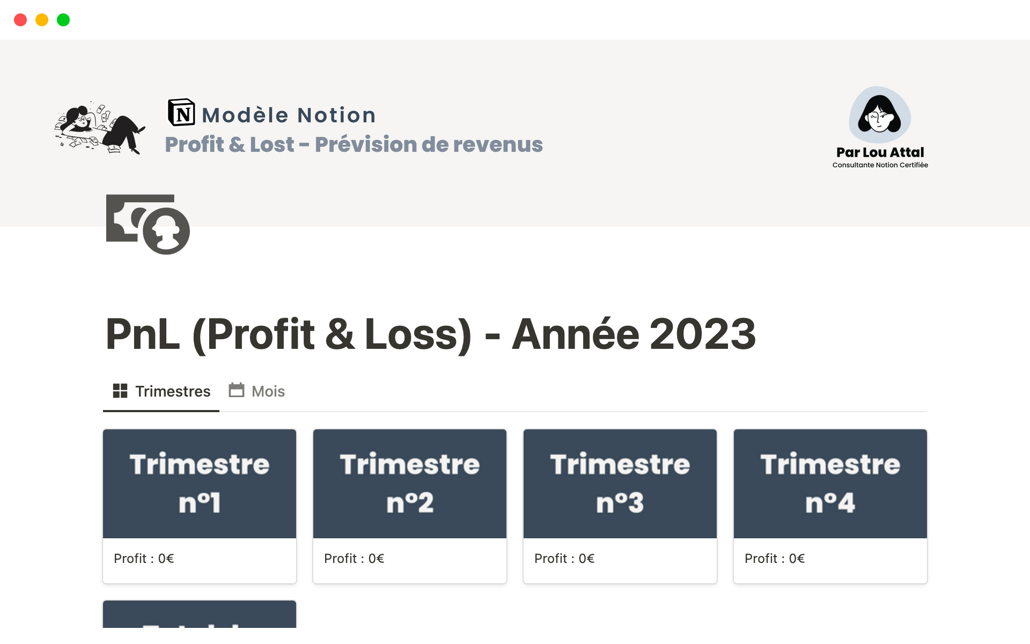
Task: Click the Profit & Lost banner subtitle
Action: click(354, 144)
